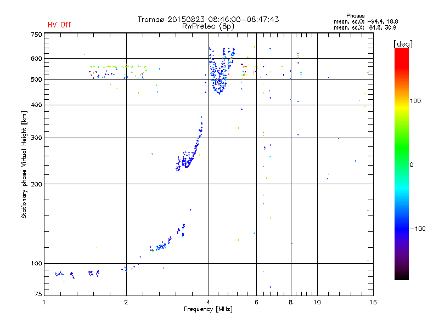Click the x-axis '6' tick label

256,302
